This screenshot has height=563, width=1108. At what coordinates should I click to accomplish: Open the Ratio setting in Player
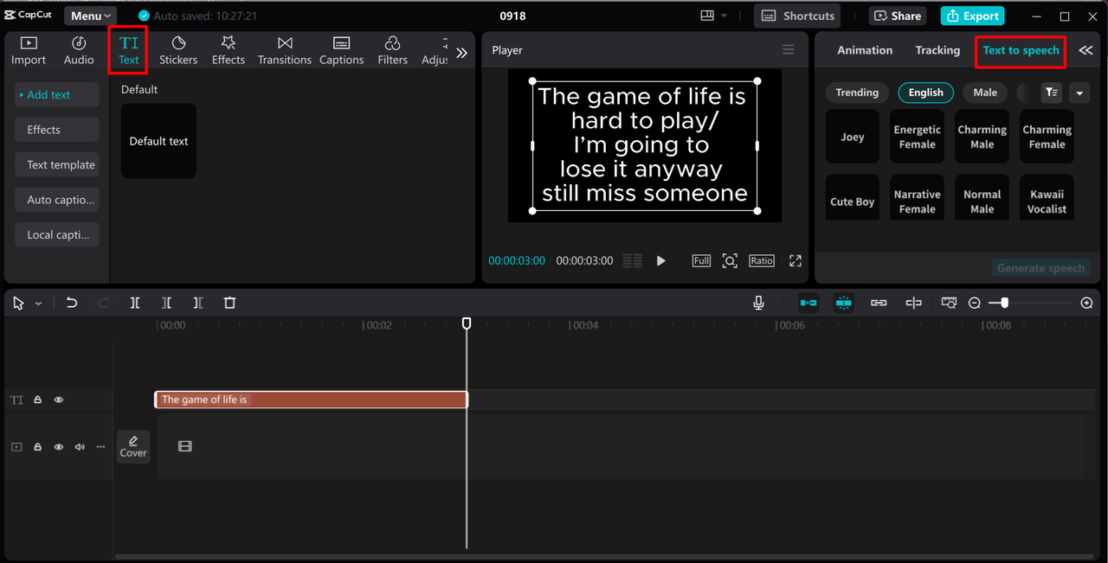pyautogui.click(x=762, y=260)
